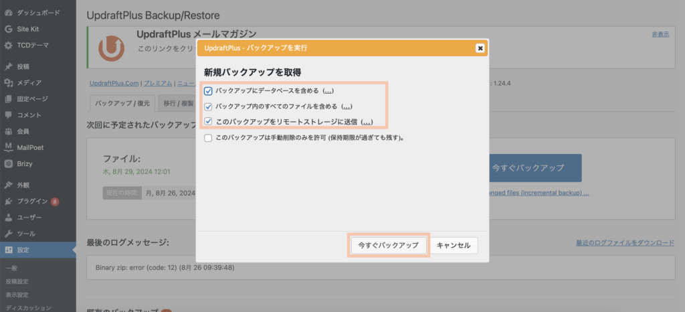This screenshot has width=685, height=312.
Task: Click the Brizy icon
Action: pos(8,163)
